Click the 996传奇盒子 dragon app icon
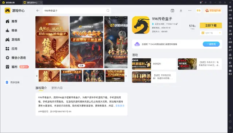The height and width of the screenshot is (133, 233). click(x=141, y=25)
